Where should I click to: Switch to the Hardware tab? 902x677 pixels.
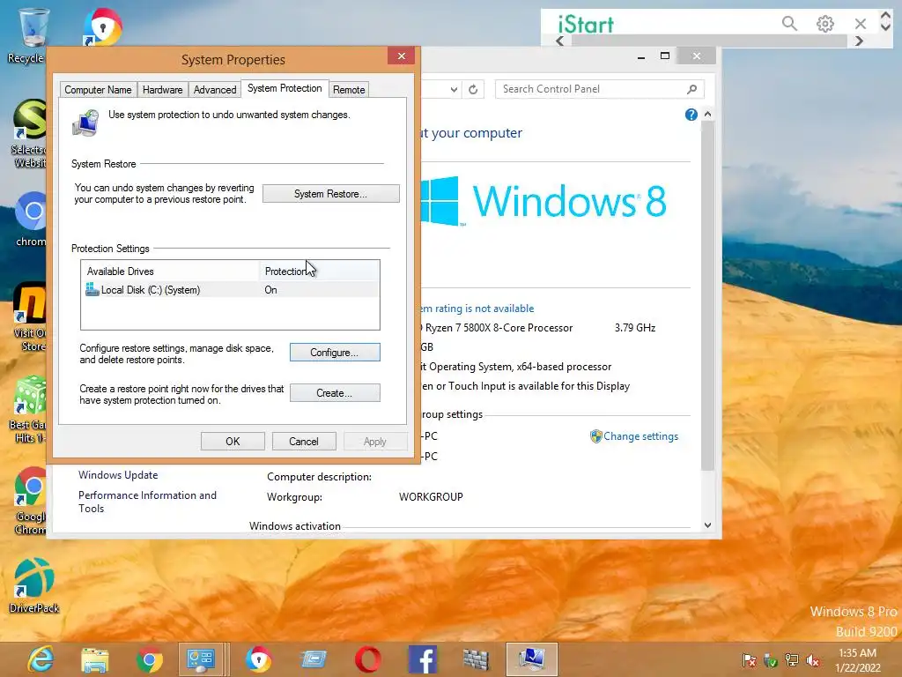tap(162, 90)
